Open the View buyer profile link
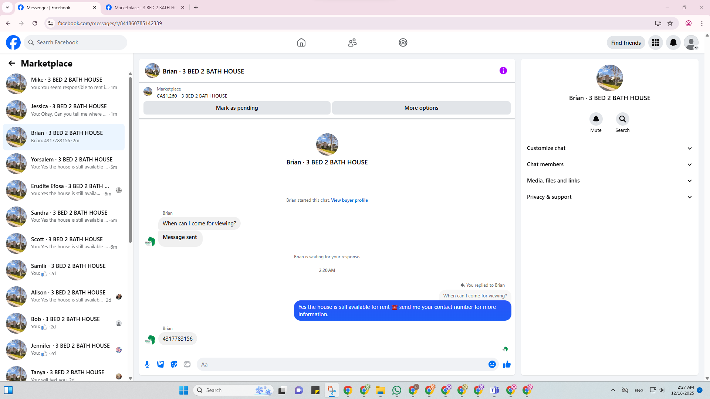This screenshot has width=710, height=399. (349, 200)
